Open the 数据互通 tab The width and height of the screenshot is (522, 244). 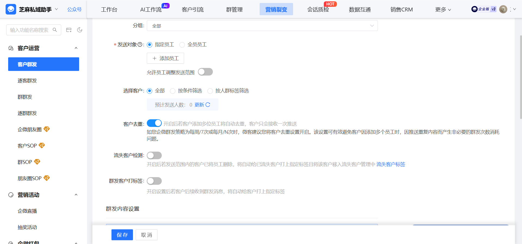[360, 10]
